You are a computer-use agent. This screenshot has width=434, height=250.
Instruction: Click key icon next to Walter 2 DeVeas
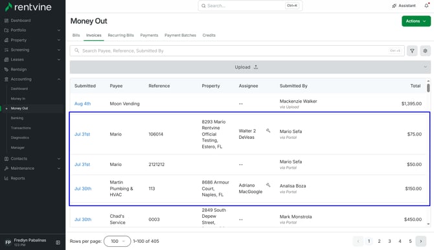[268, 130]
